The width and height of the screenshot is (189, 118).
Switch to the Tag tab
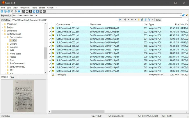[x=12, y=77]
